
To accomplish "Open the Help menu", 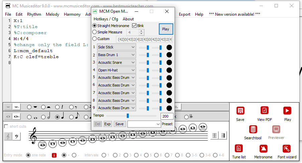I will coord(199,14).
